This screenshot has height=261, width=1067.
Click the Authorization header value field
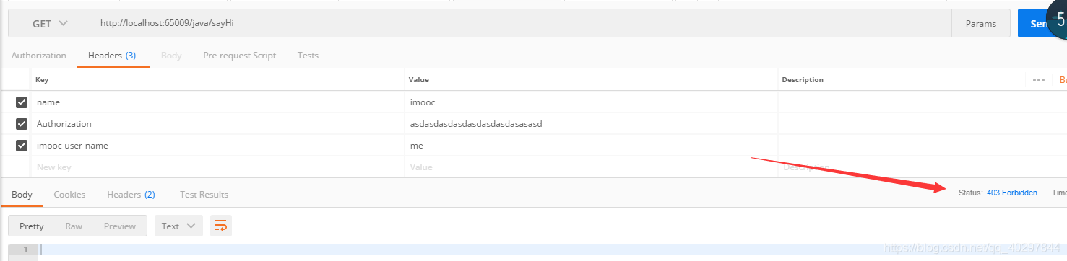pos(591,124)
